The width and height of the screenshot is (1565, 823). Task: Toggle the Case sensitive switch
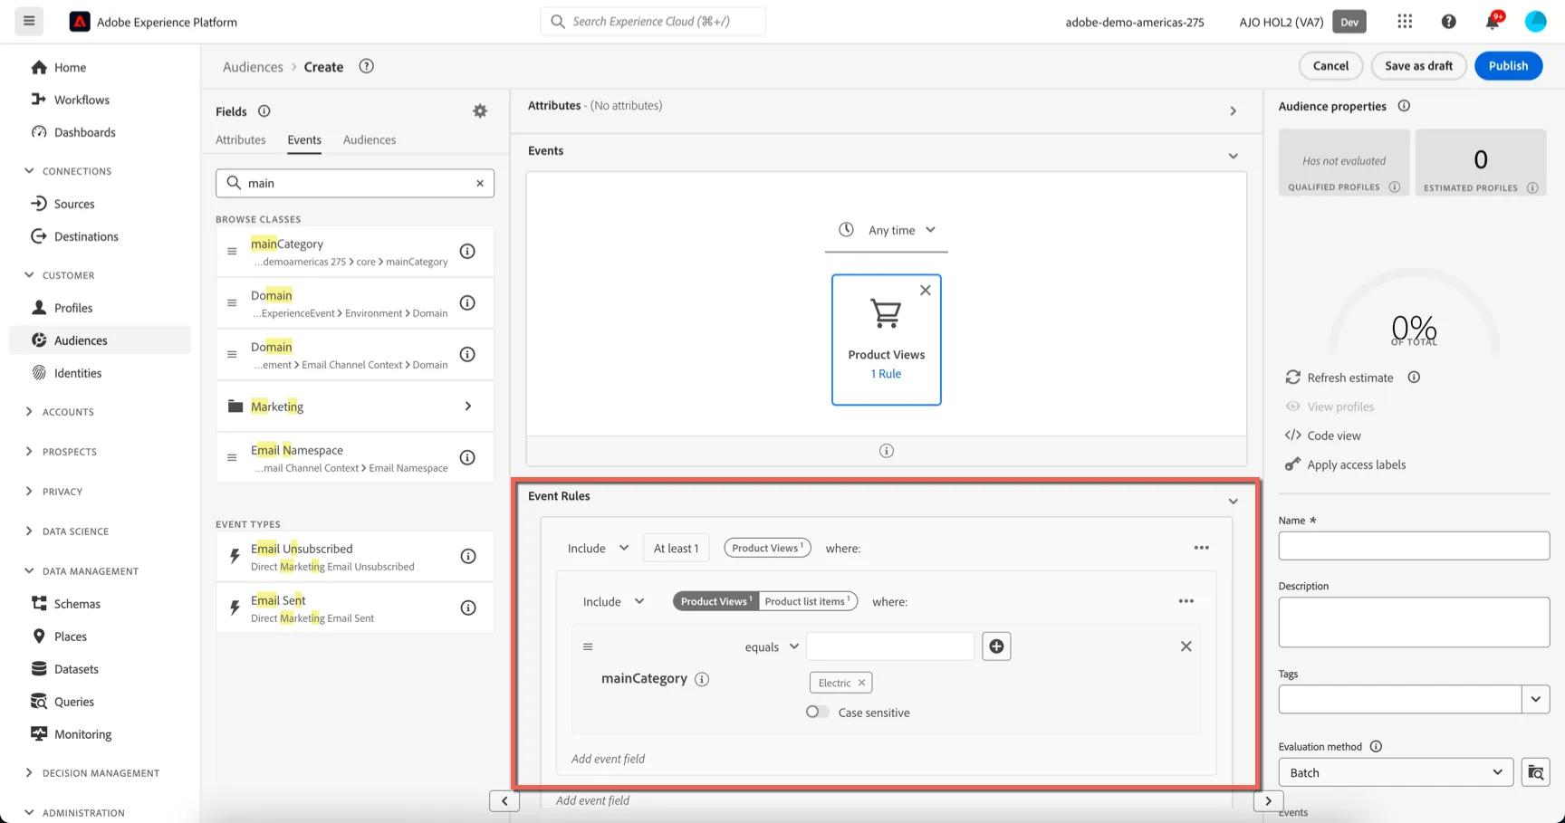tap(817, 713)
